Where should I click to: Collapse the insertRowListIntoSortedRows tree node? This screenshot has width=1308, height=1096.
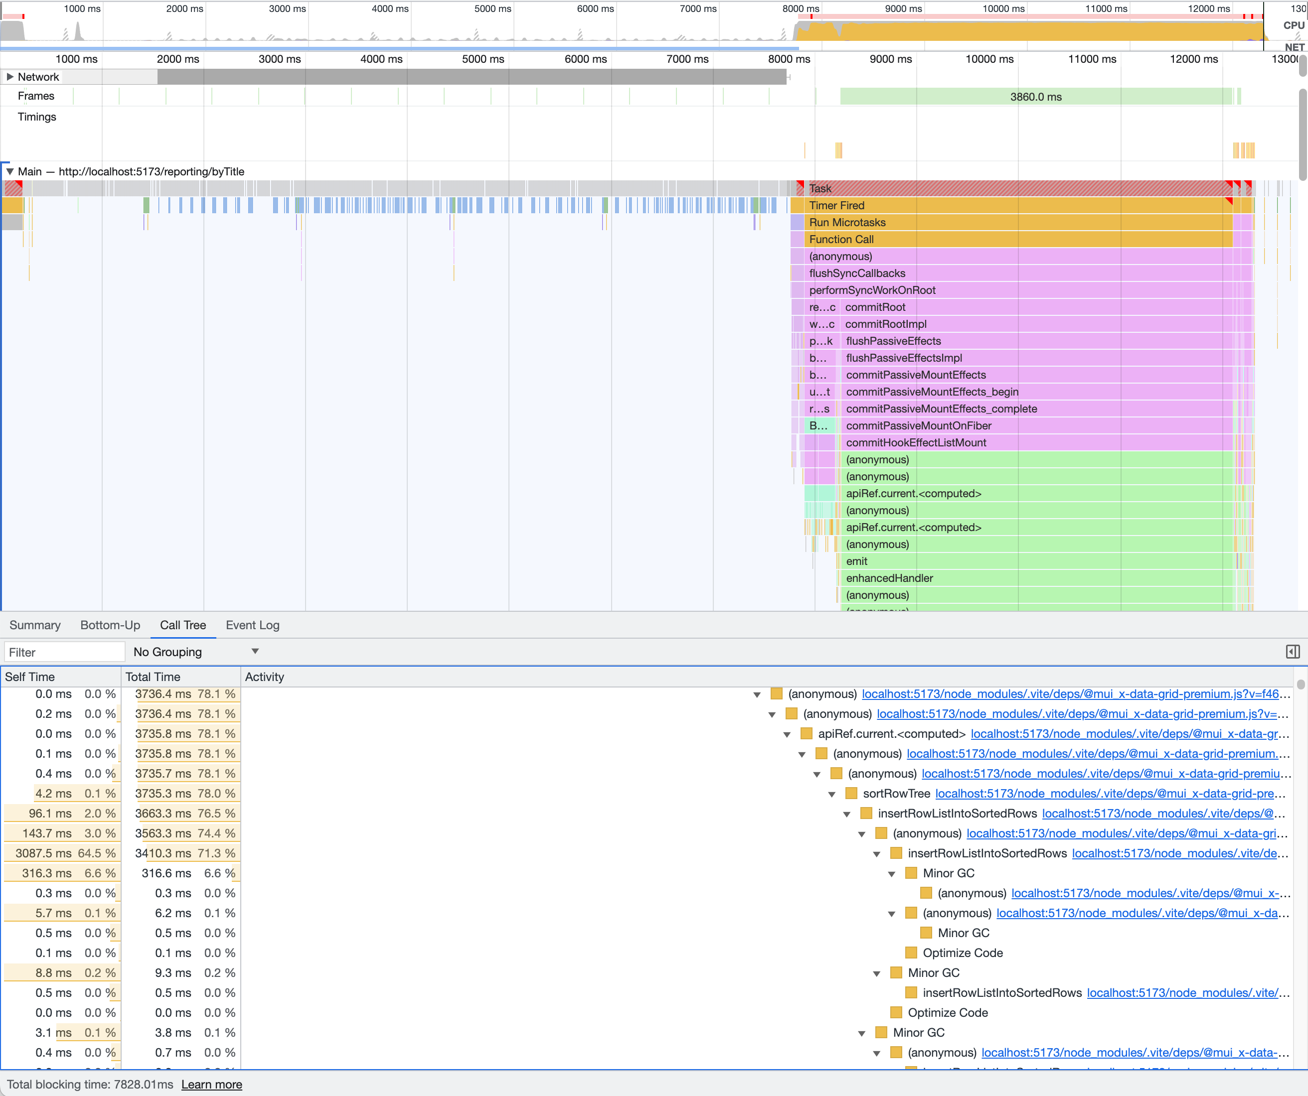pyautogui.click(x=848, y=814)
